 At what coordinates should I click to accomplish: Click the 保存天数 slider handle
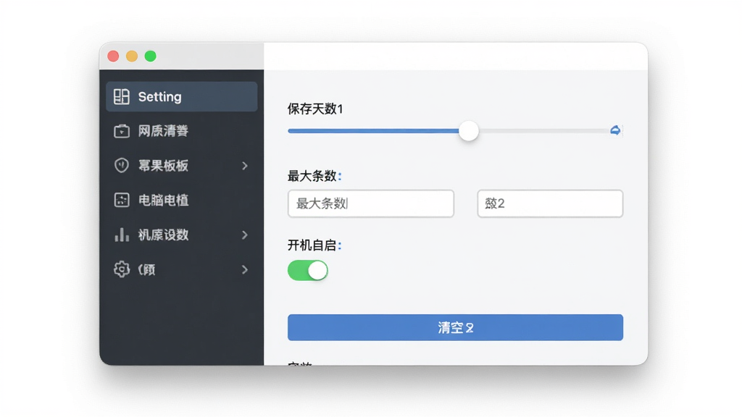[469, 131]
